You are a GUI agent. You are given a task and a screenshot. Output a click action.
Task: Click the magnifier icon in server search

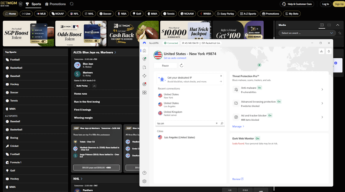tap(222, 123)
